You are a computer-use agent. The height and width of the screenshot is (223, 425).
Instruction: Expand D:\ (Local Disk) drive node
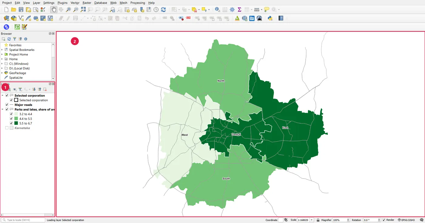tap(2, 68)
